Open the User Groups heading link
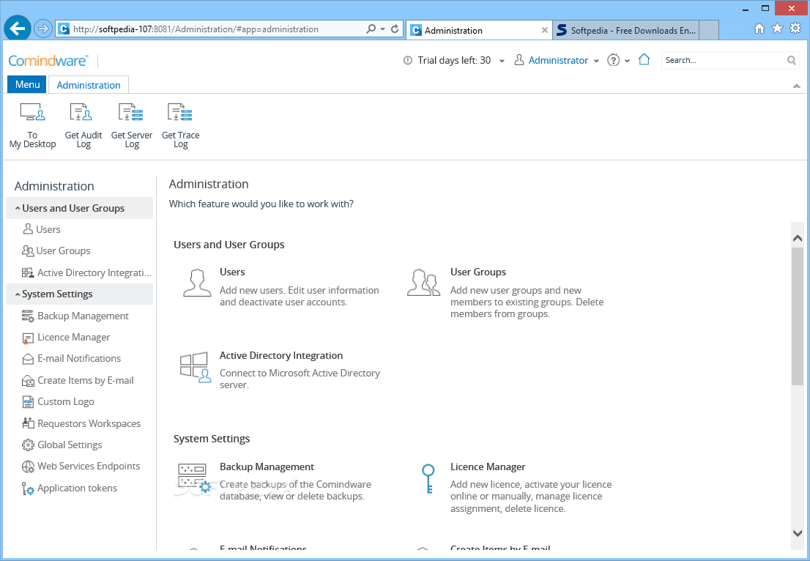Viewport: 810px width, 561px height. (478, 272)
